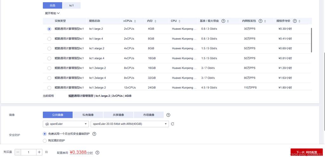325x158 pixels.
Task: Select the 全选 spec filter tab
Action: tap(52, 5)
